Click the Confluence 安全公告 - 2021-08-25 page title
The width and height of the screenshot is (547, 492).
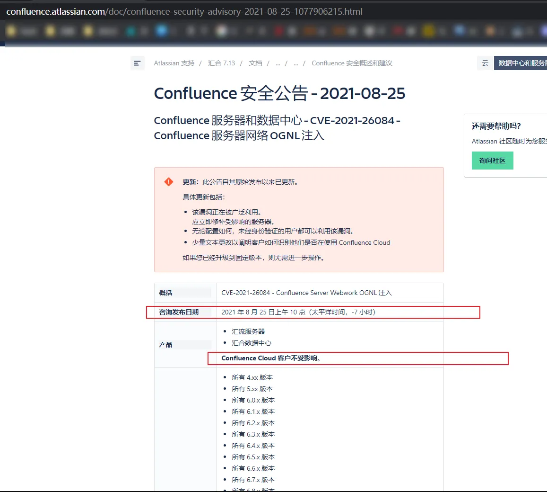[x=279, y=93]
